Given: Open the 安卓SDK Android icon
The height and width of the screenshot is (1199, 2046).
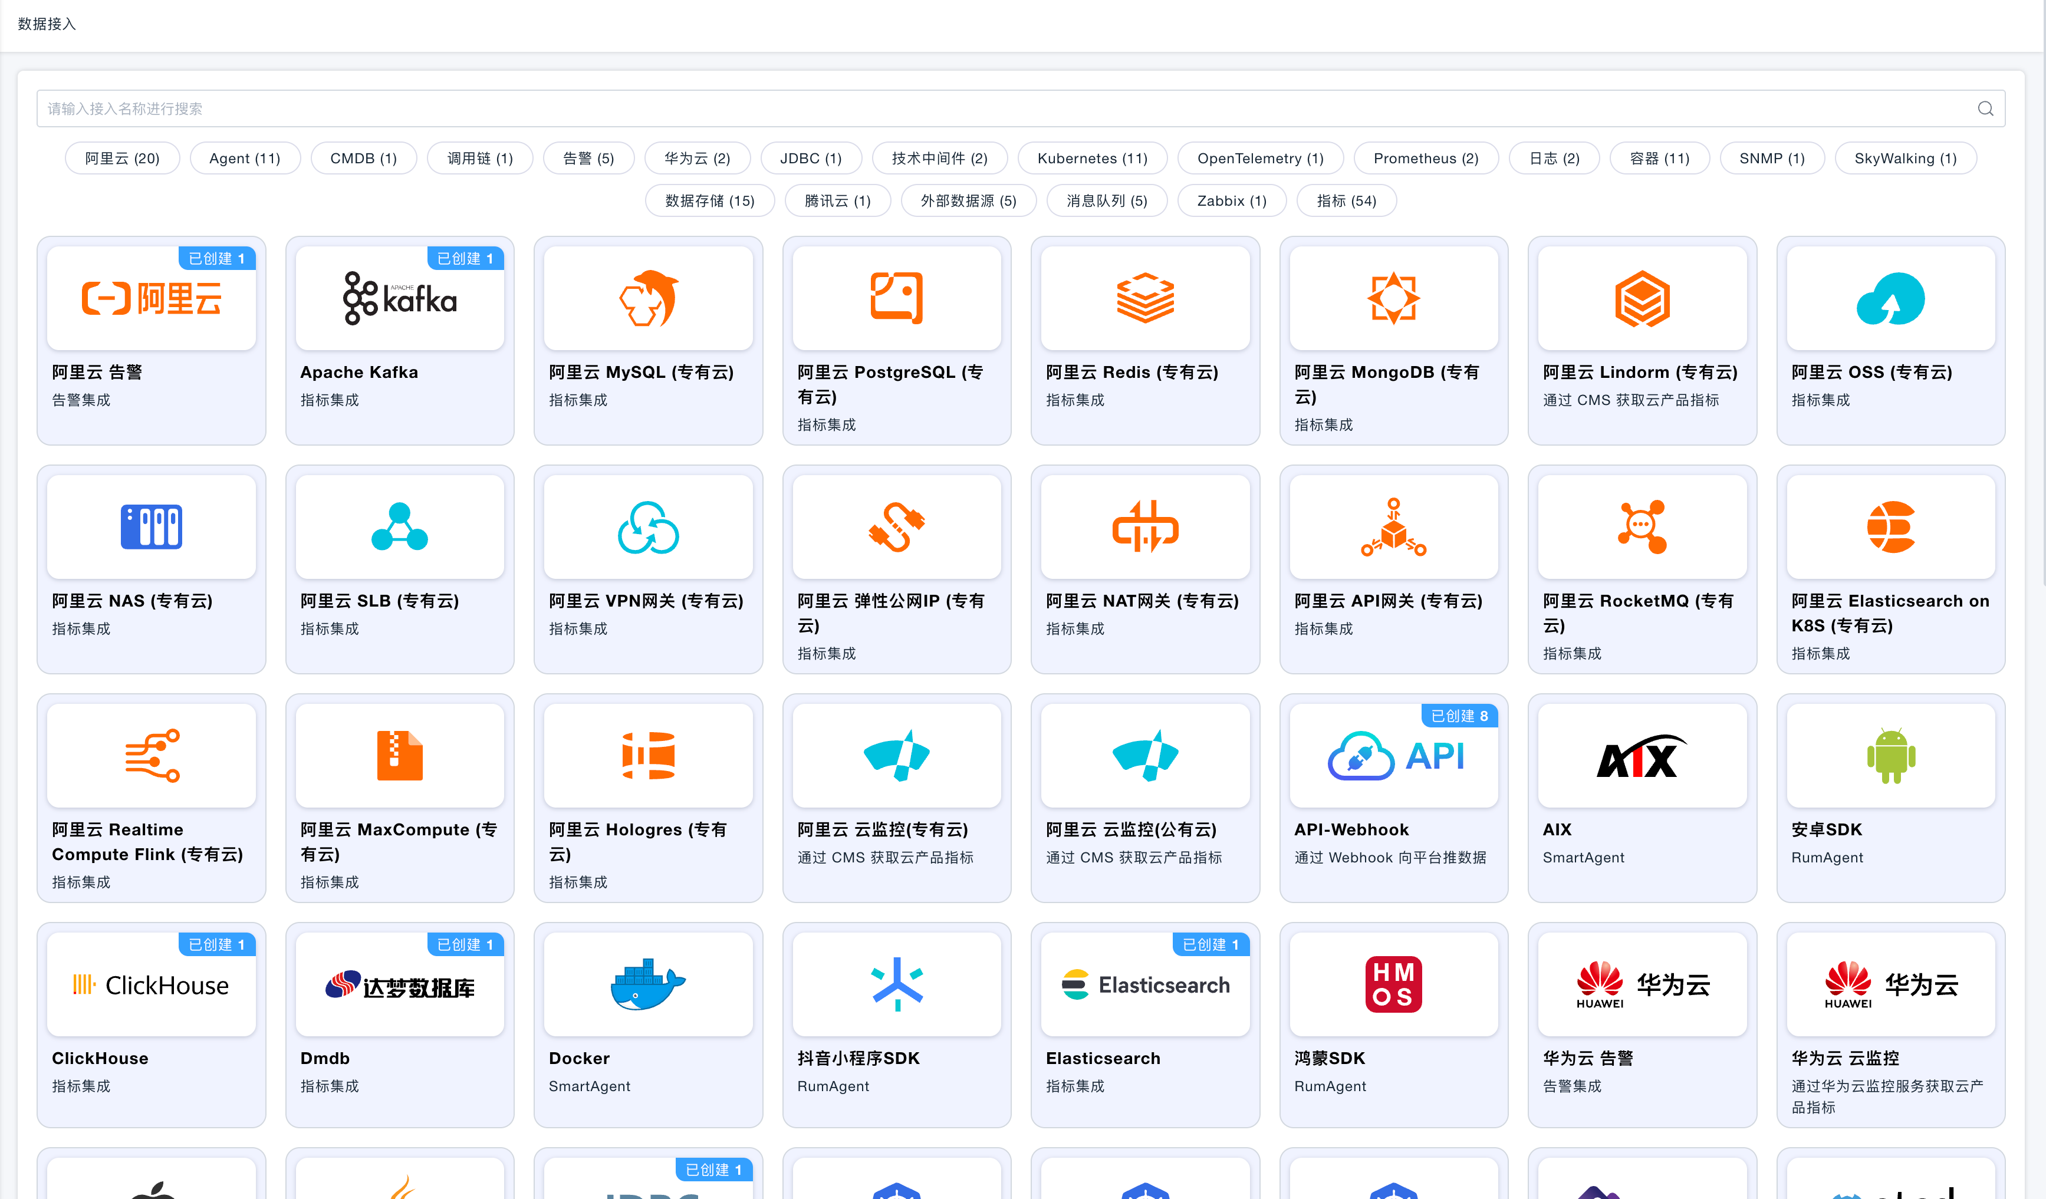Looking at the screenshot, I should click(x=1890, y=755).
